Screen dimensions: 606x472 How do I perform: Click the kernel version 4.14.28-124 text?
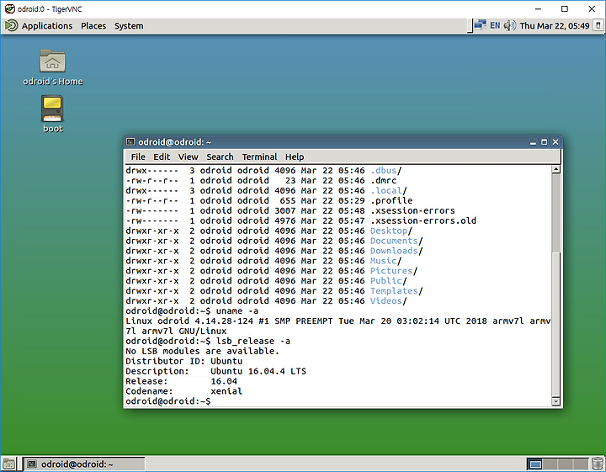(224, 321)
